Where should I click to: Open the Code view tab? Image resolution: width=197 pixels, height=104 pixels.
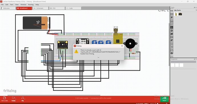(x=73, y=8)
